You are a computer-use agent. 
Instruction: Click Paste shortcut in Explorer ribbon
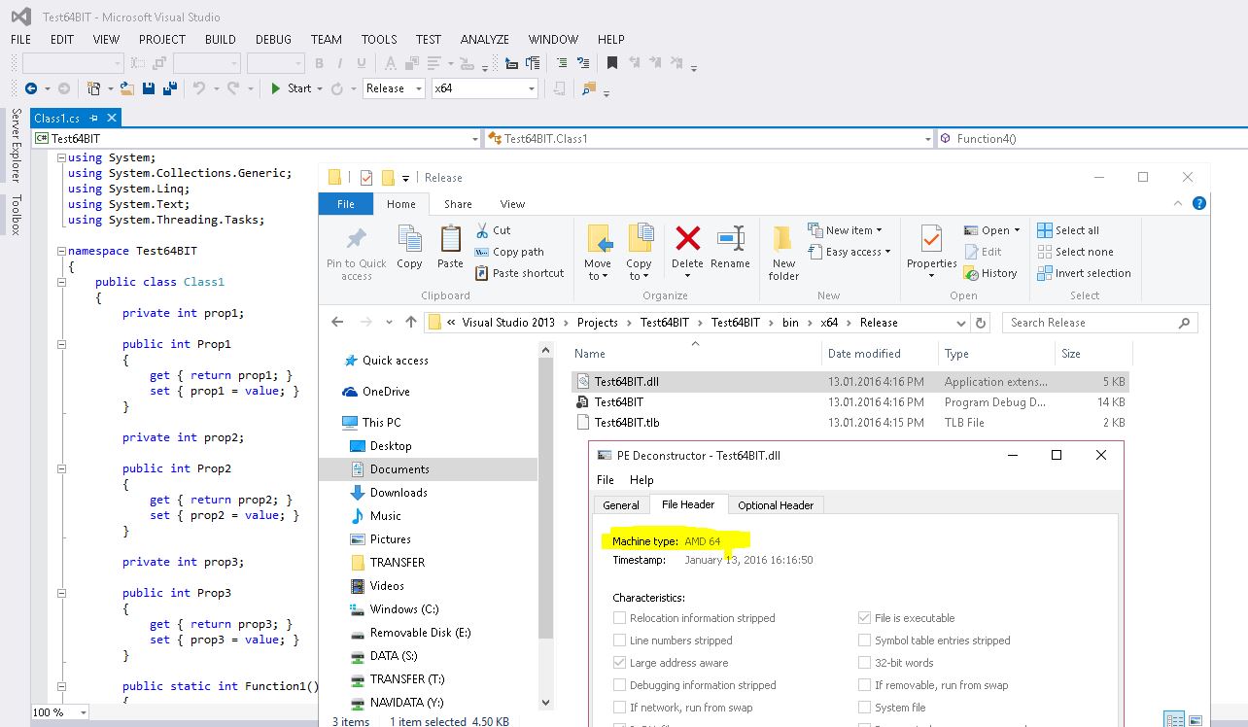coord(519,273)
